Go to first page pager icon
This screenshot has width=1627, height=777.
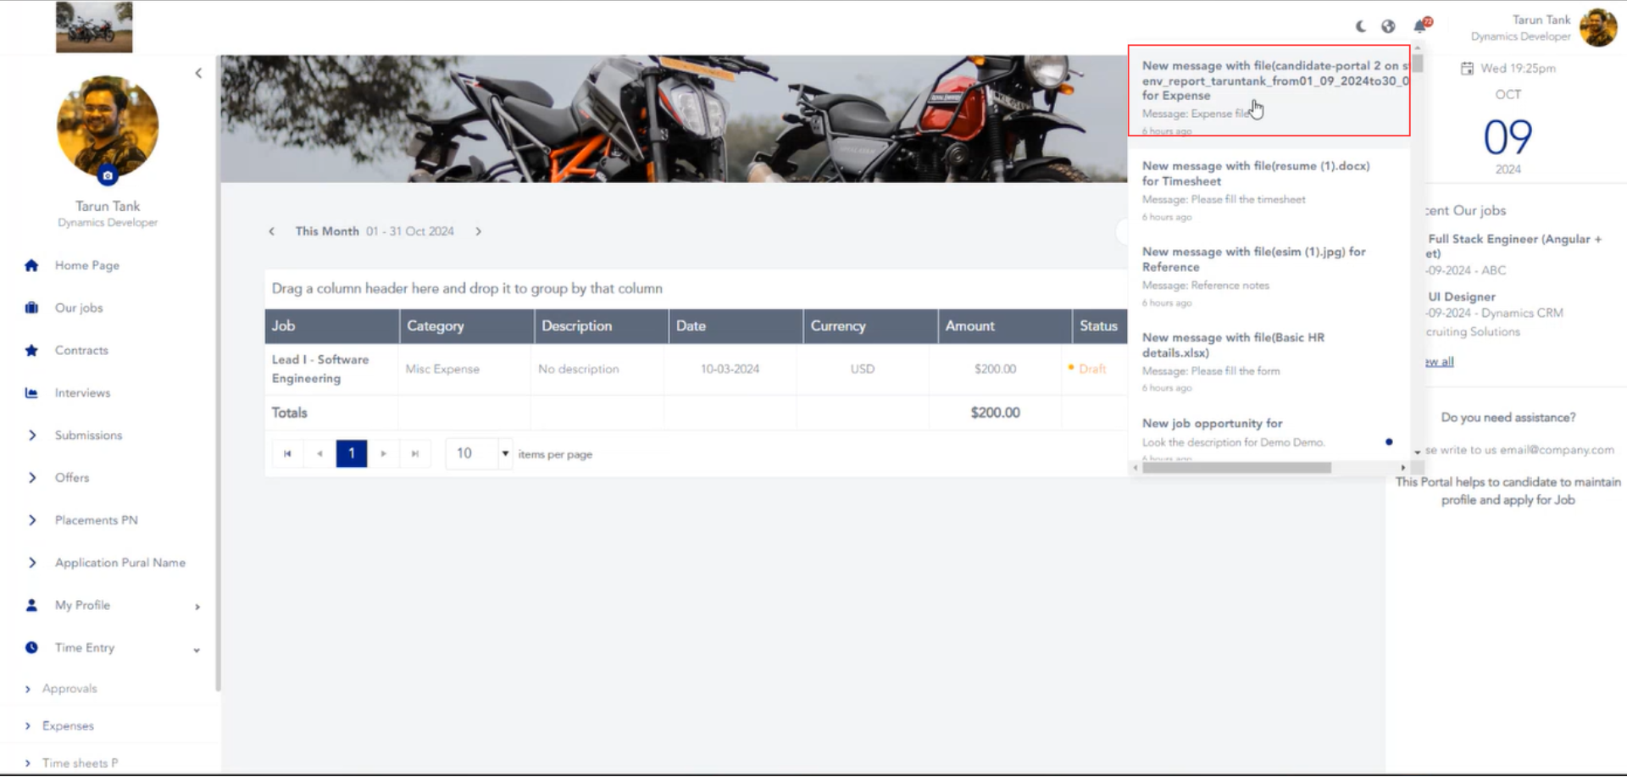click(x=287, y=454)
